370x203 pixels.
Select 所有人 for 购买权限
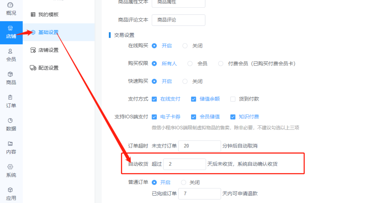pyautogui.click(x=154, y=64)
